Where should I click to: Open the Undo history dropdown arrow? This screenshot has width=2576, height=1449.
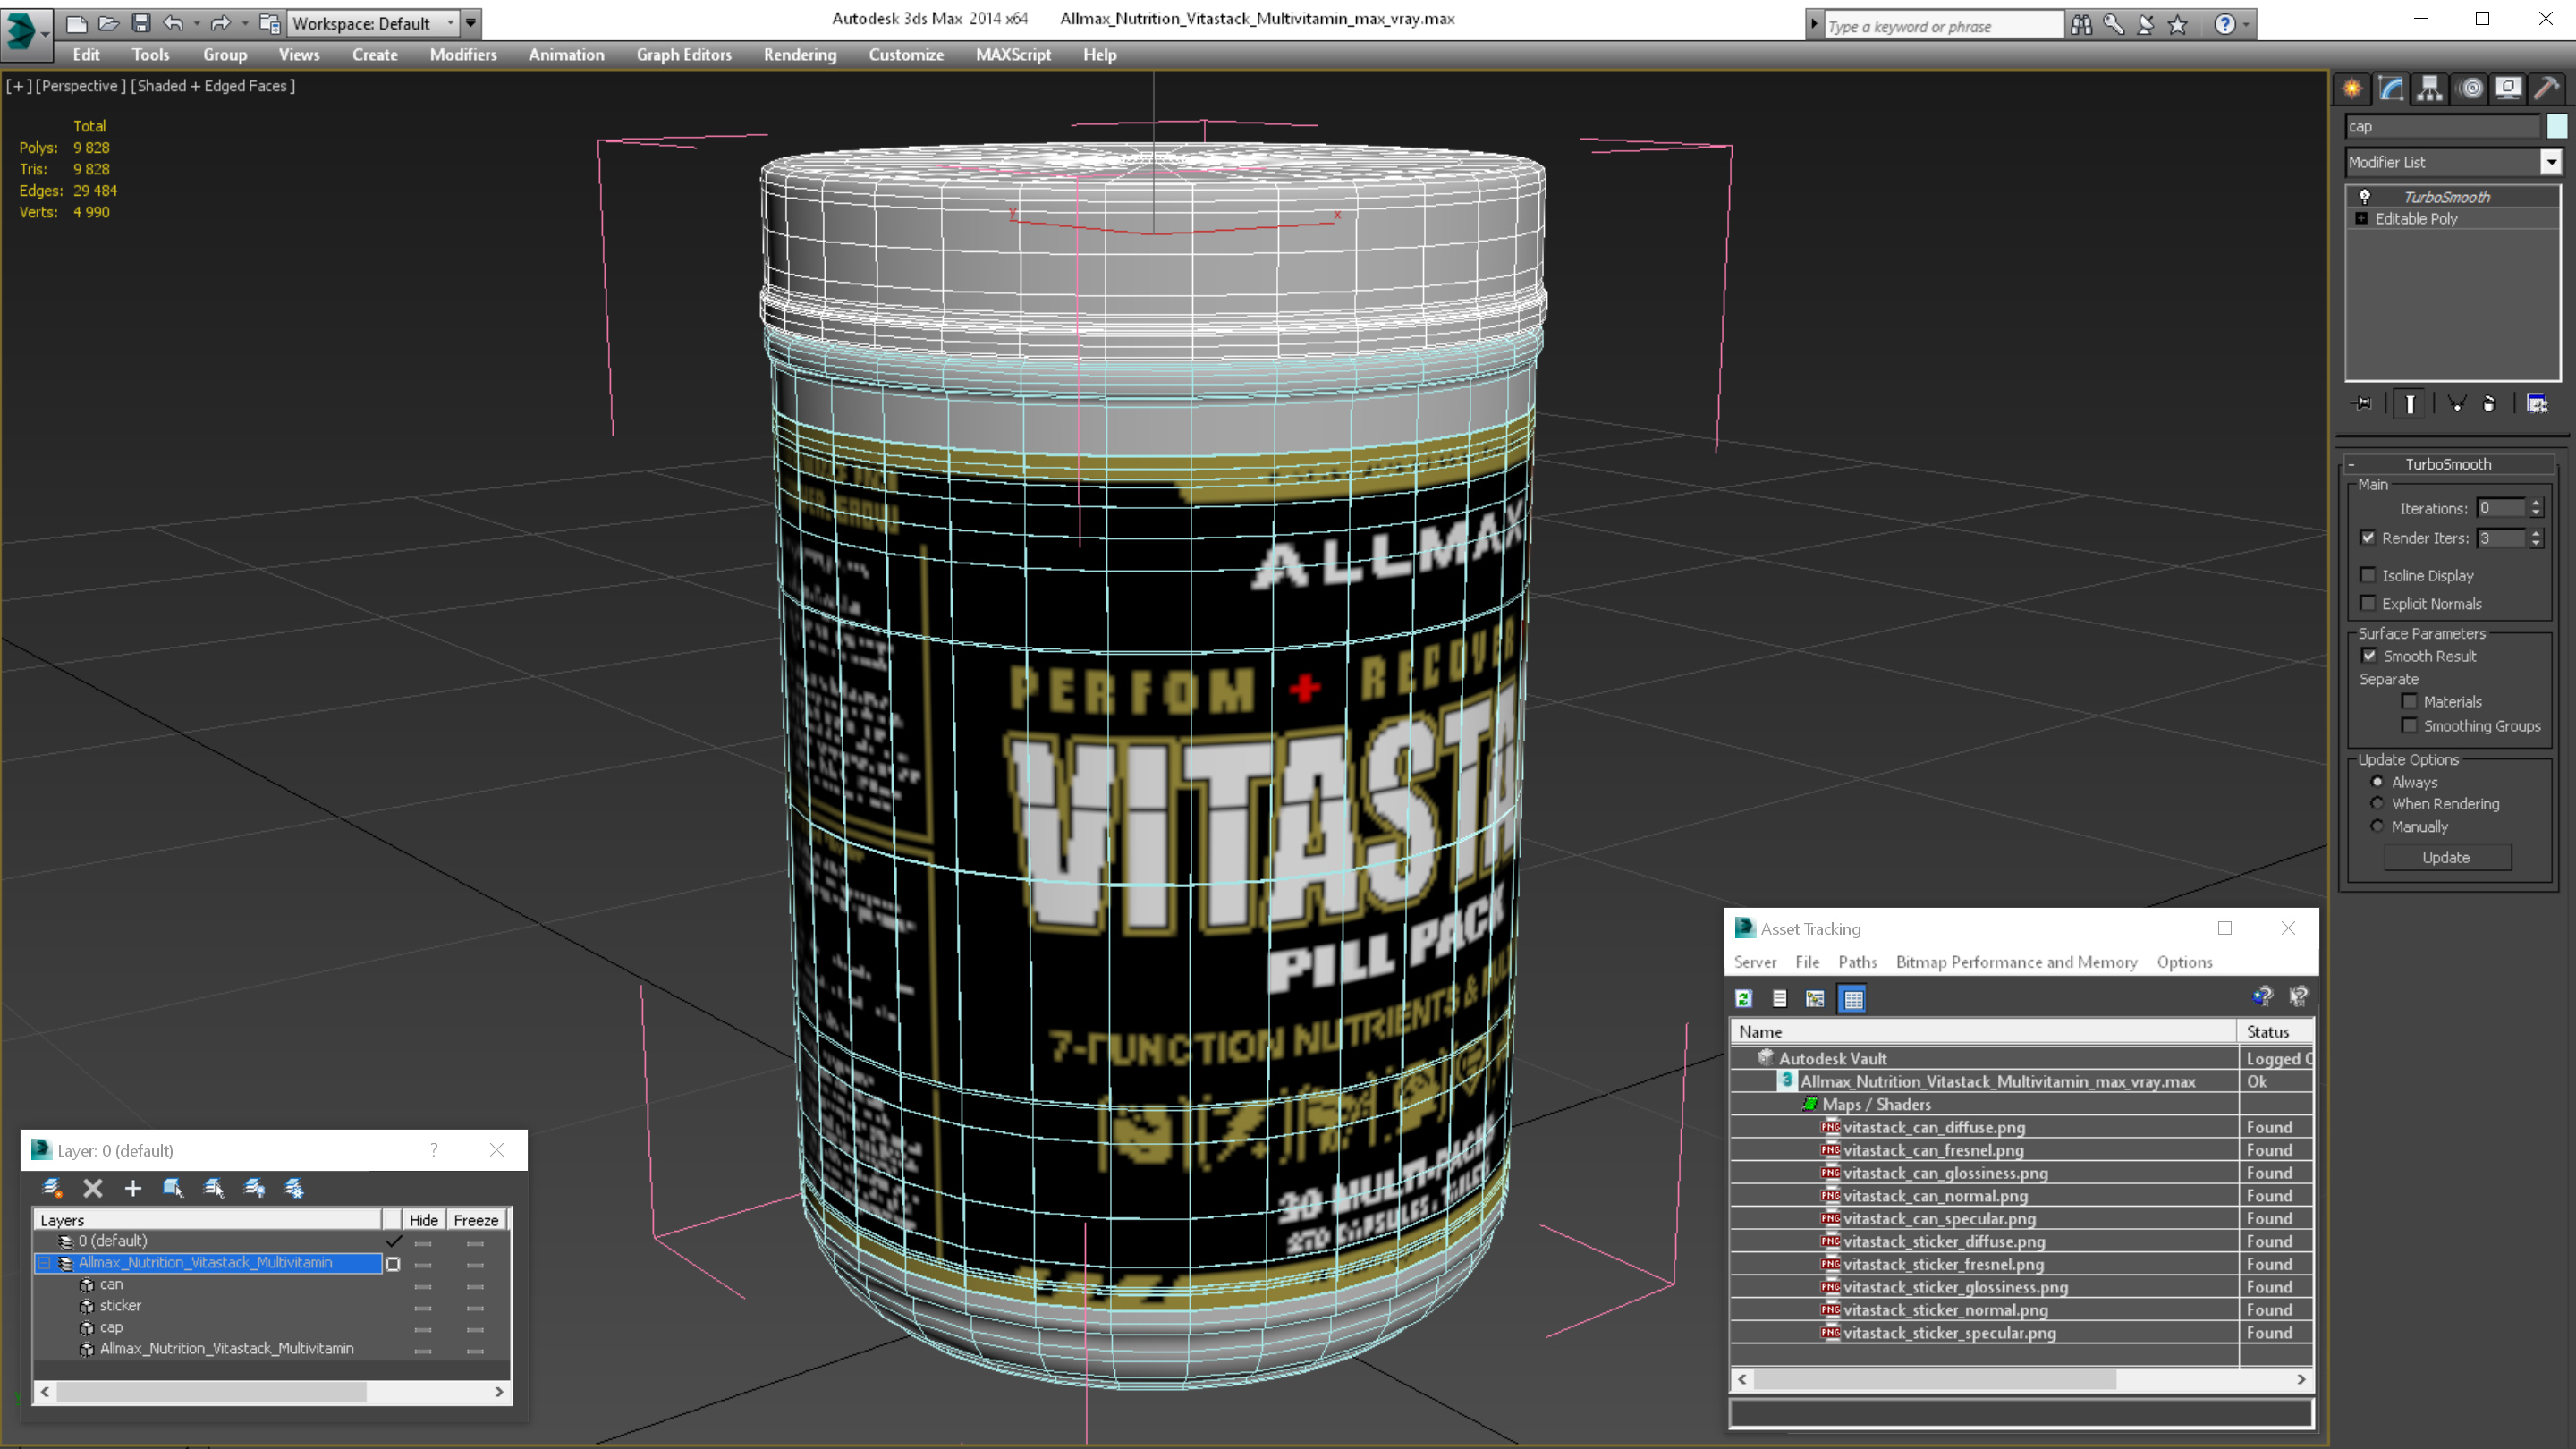[x=196, y=23]
